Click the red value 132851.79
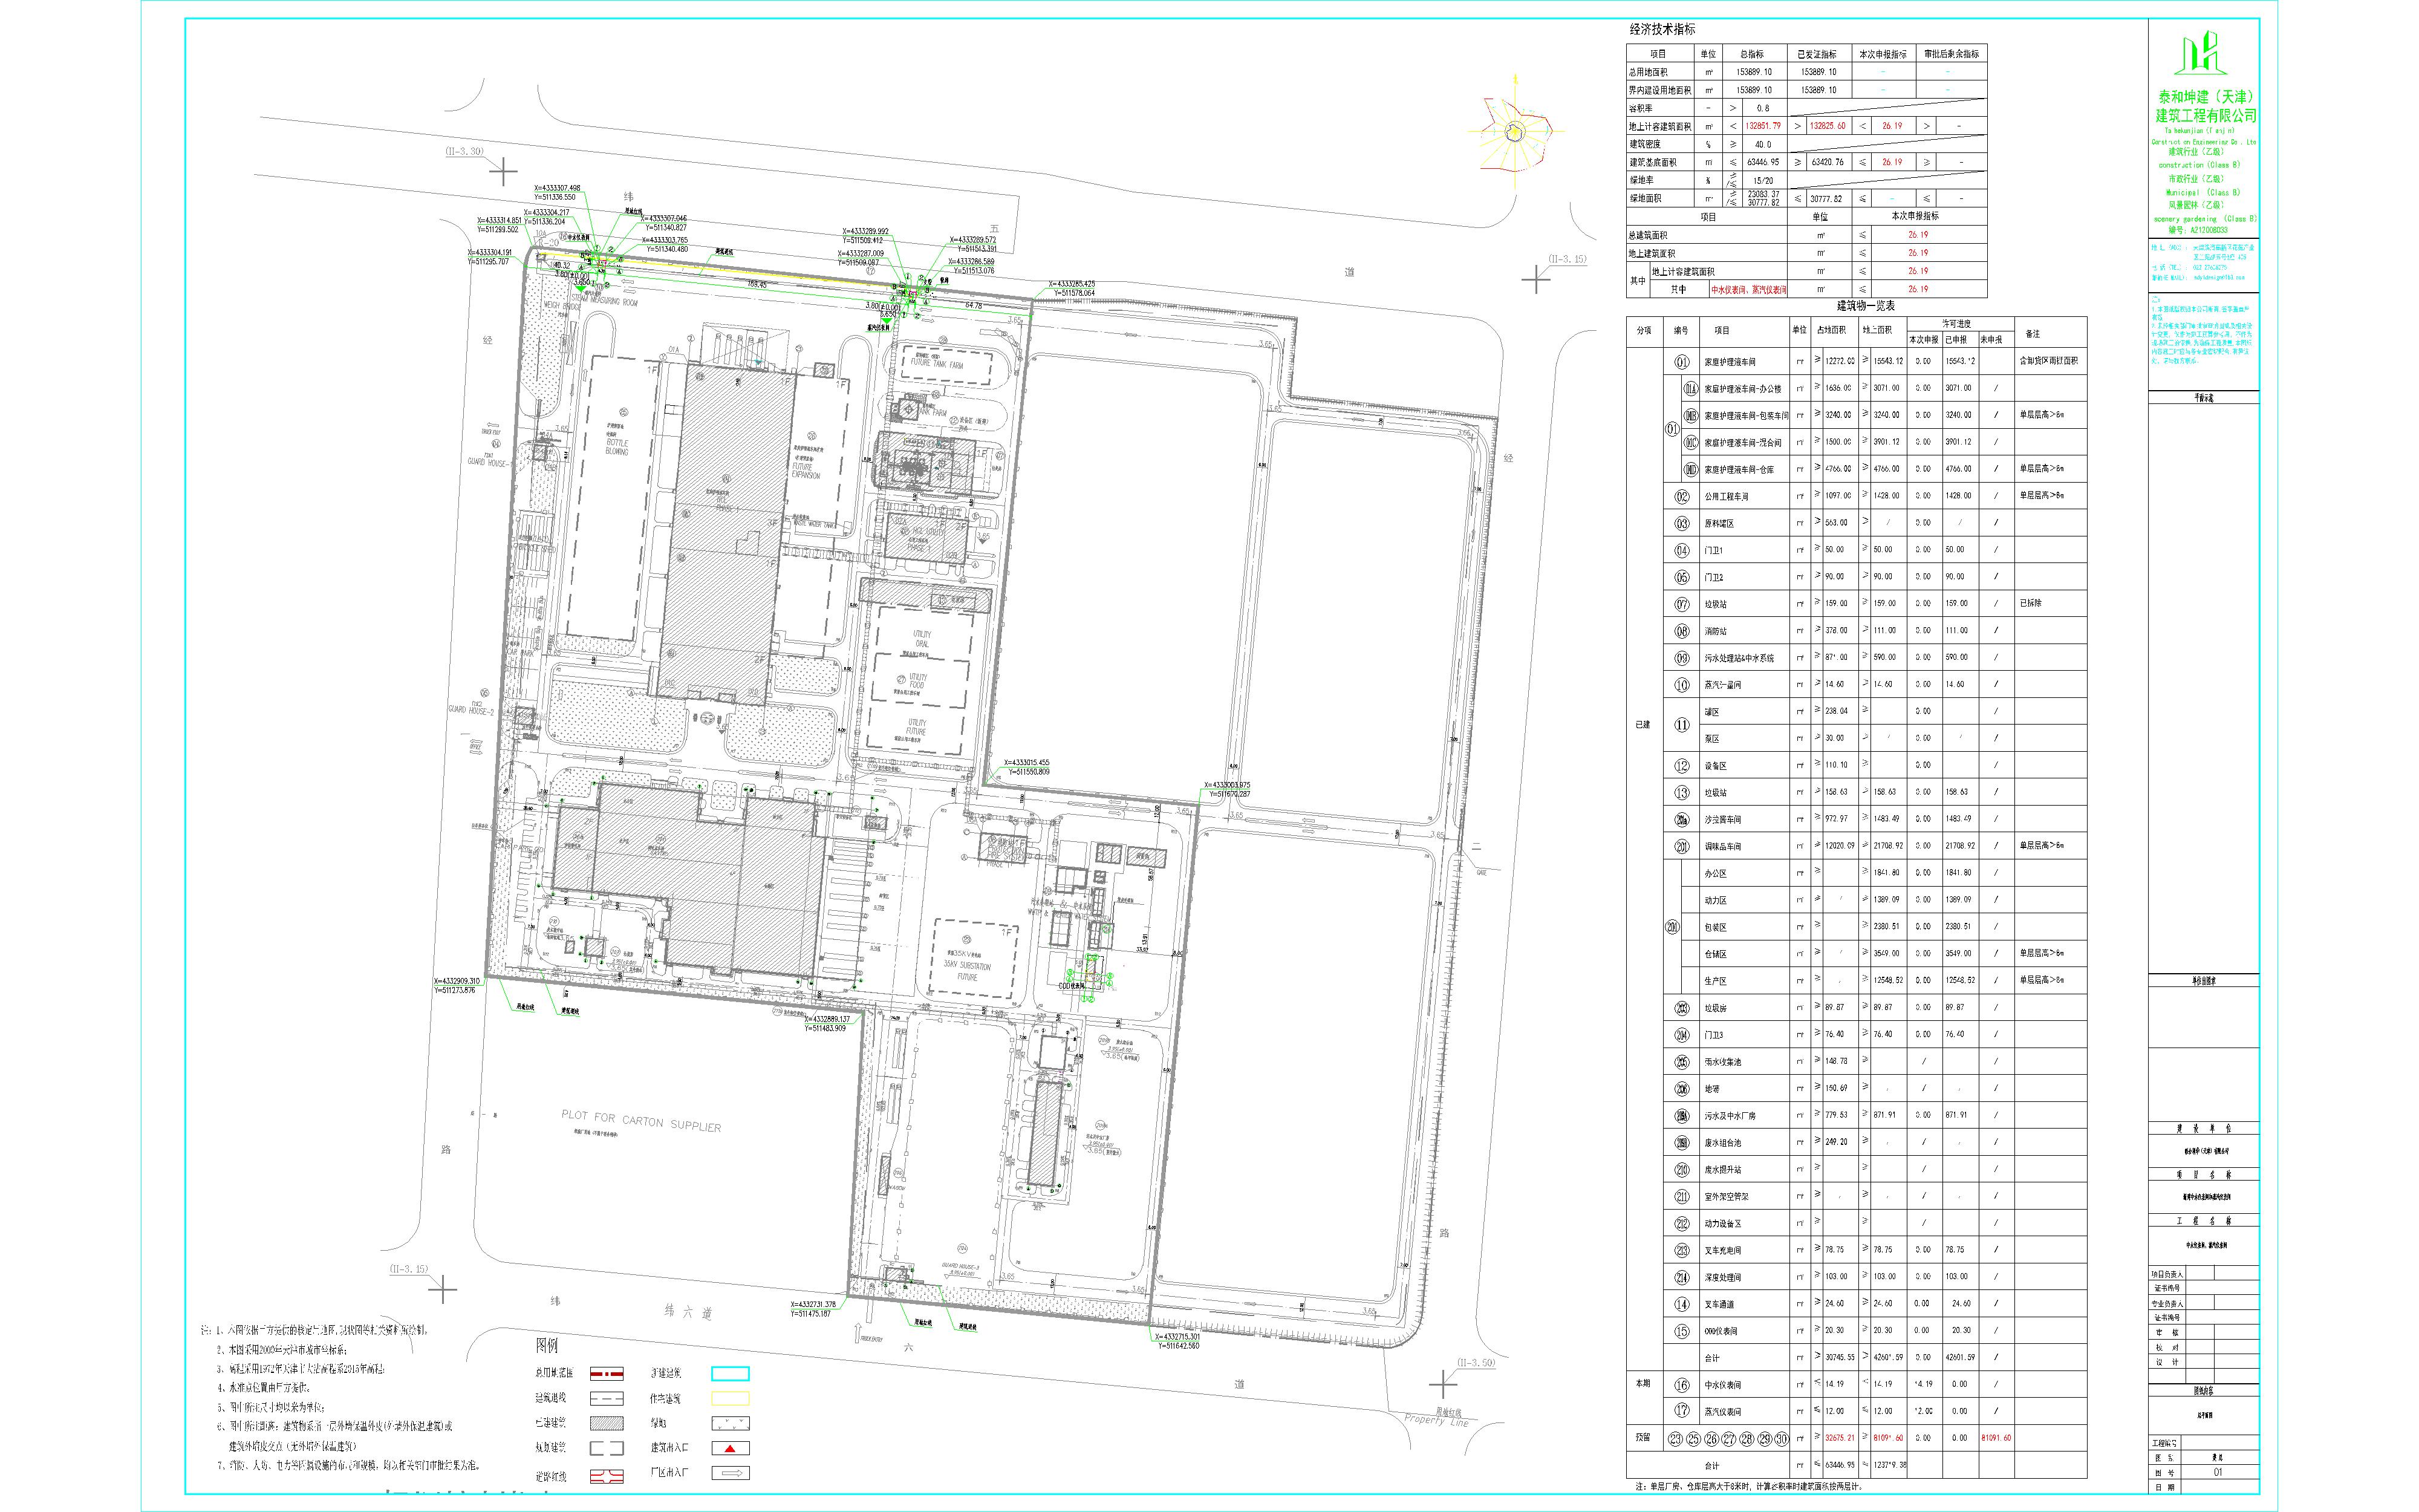 point(1762,126)
